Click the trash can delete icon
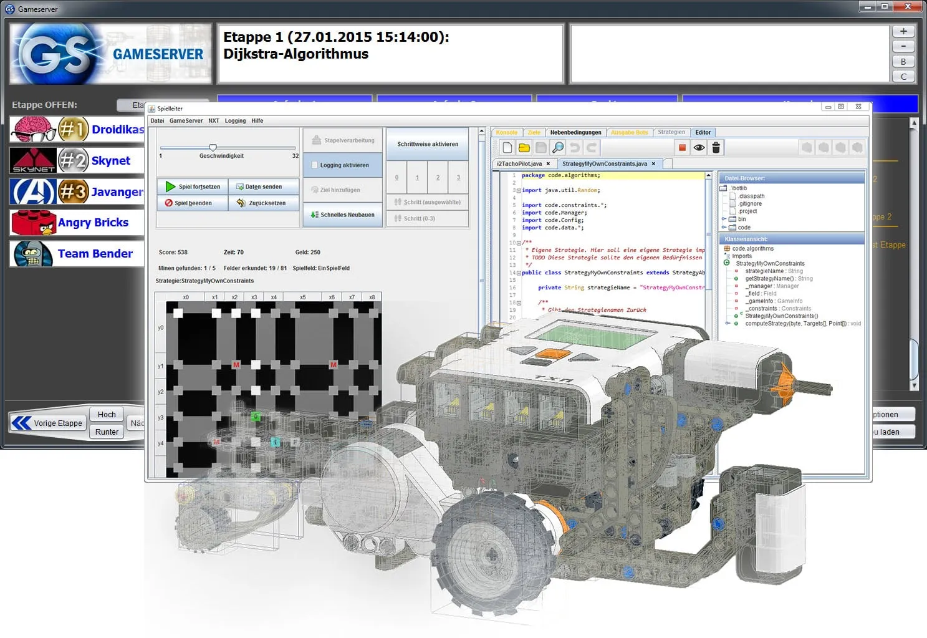 point(716,148)
